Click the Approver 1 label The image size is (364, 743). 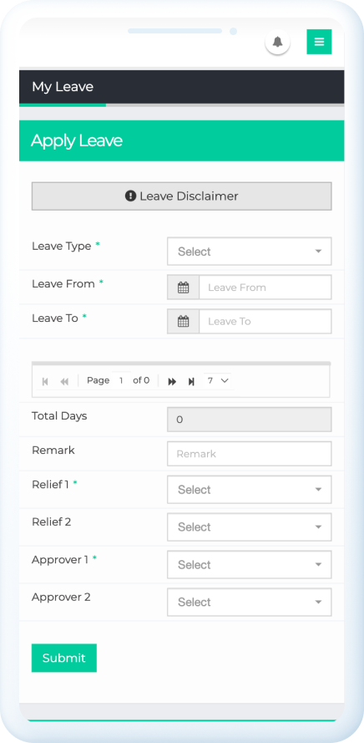coord(60,560)
